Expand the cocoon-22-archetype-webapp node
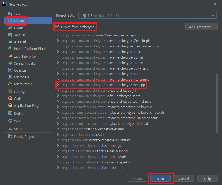Viewport: 222px width, 185px height. tap(58, 35)
